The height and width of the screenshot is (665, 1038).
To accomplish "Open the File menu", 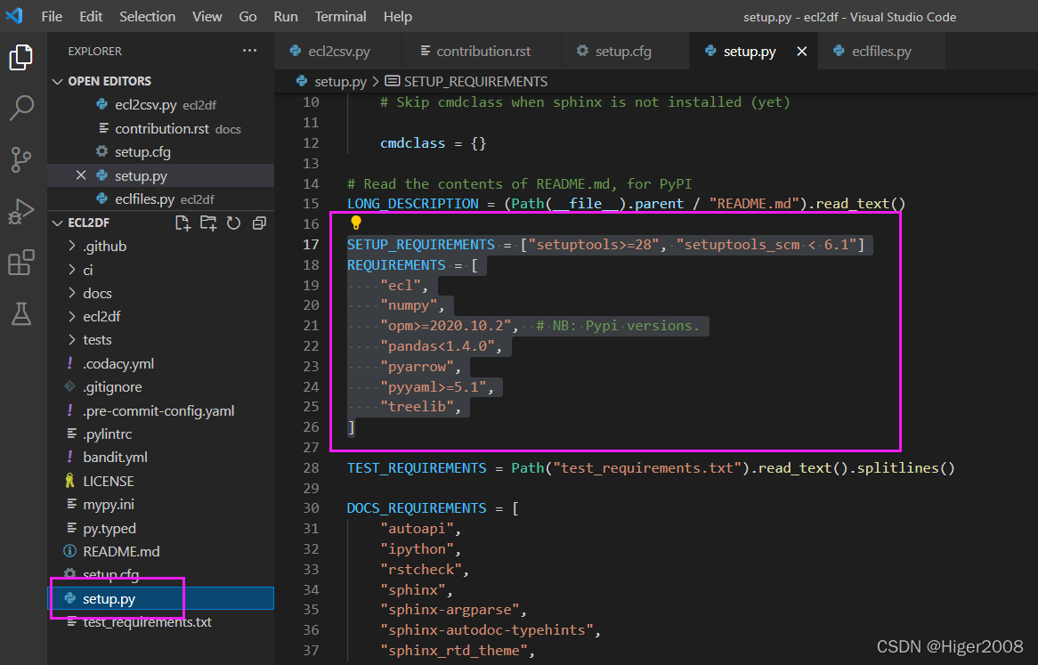I will [52, 17].
